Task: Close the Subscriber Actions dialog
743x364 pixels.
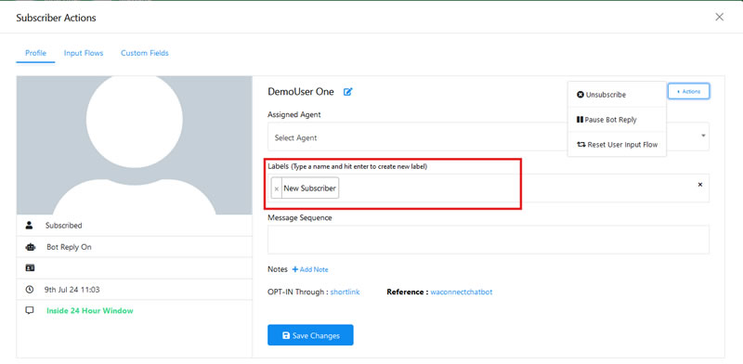Action: [719, 17]
